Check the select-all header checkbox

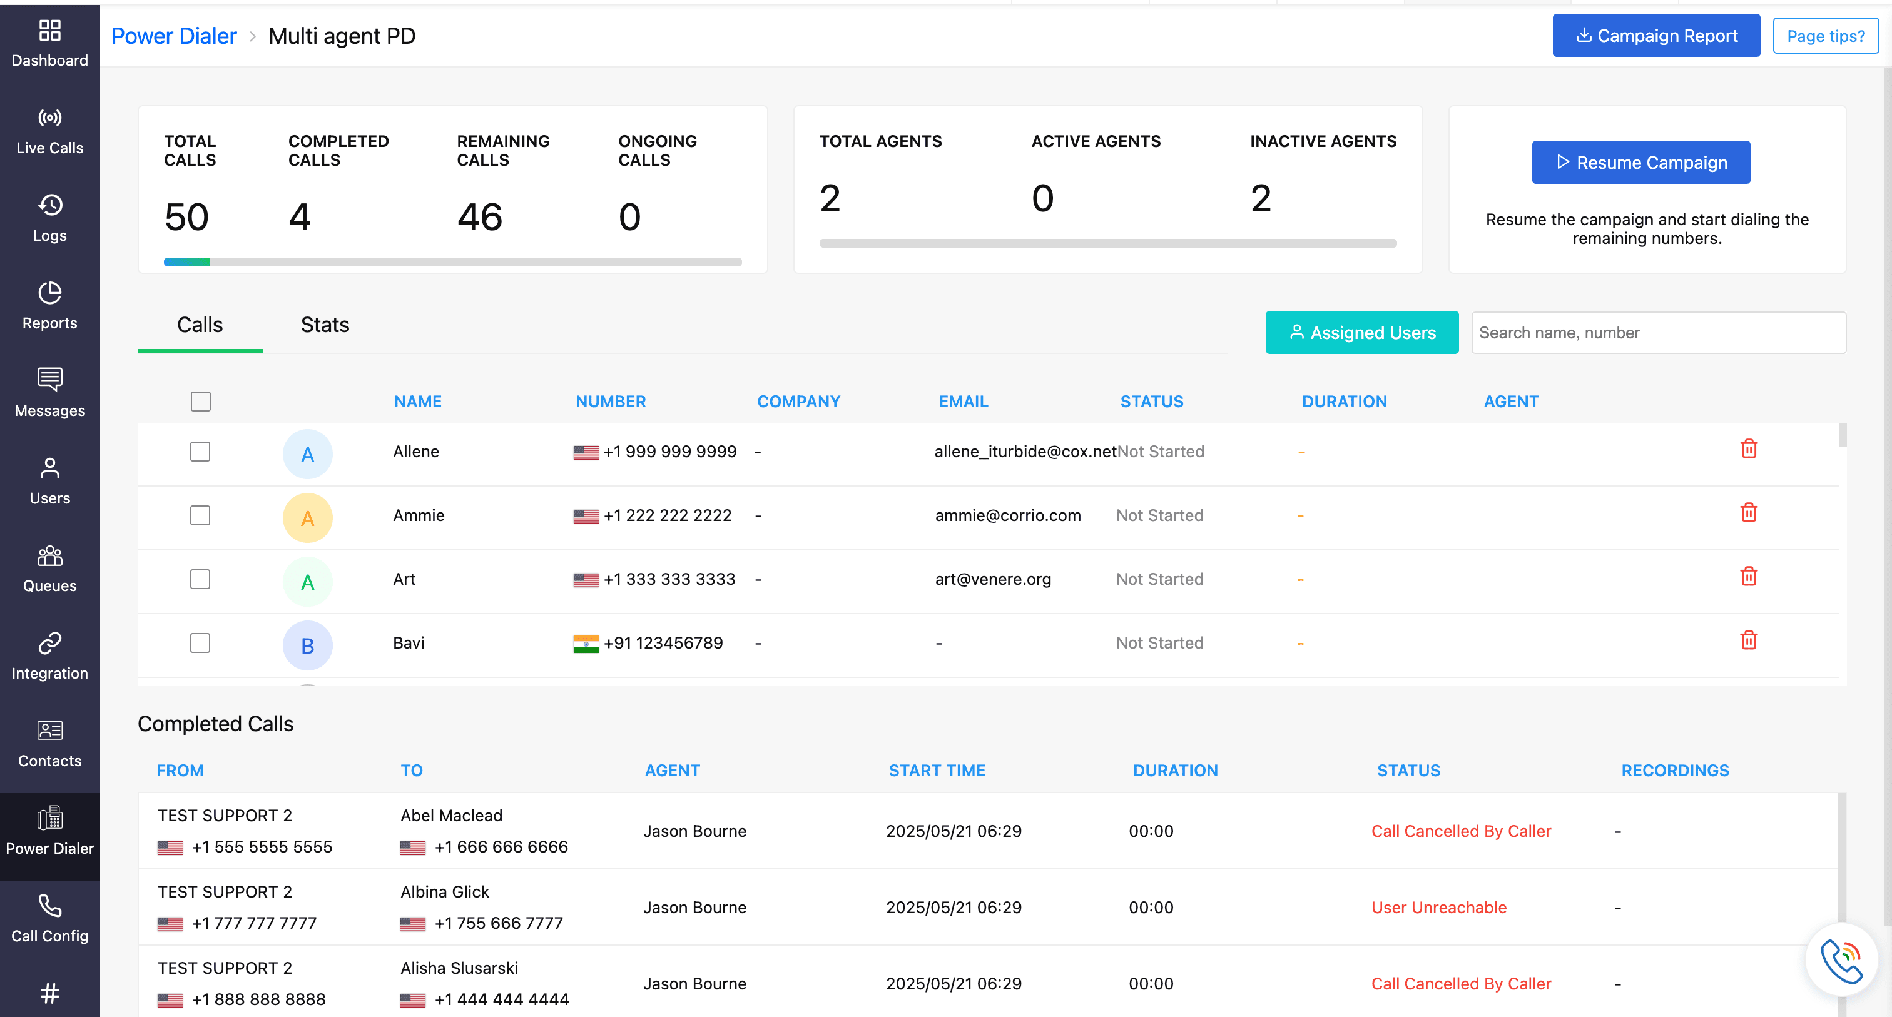pos(200,402)
